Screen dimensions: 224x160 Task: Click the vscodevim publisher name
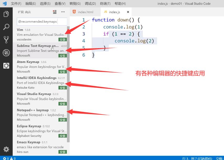(x=24, y=39)
